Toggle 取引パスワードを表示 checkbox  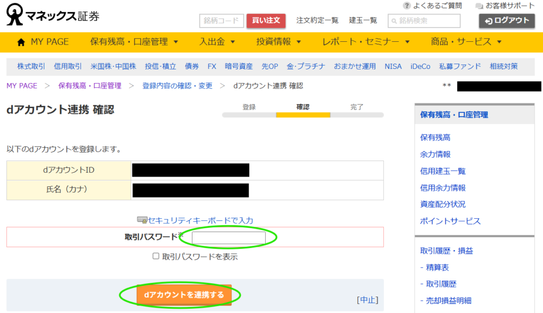tap(156, 256)
